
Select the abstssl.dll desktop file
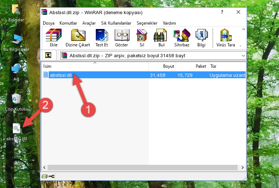pyautogui.click(x=17, y=132)
